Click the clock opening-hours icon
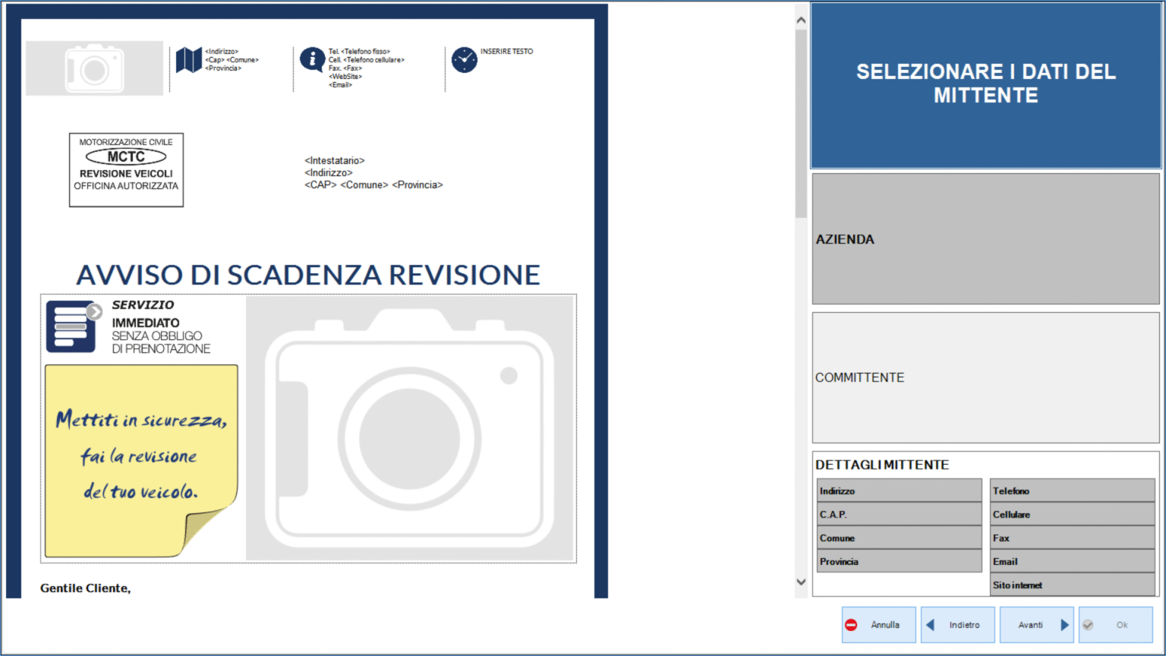The width and height of the screenshot is (1166, 656). [464, 60]
